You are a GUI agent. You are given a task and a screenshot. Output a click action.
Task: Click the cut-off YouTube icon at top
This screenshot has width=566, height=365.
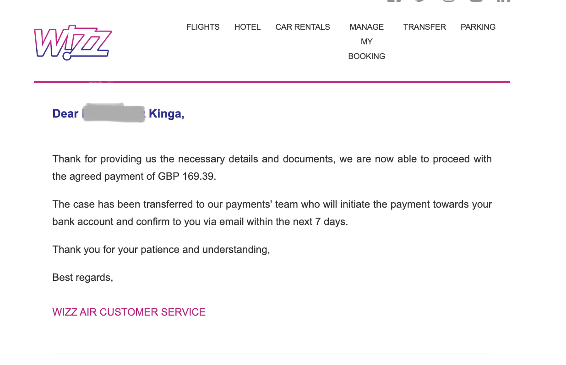click(476, 1)
